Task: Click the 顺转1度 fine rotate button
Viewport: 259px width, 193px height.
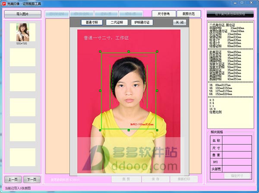Action: pyautogui.click(x=131, y=14)
